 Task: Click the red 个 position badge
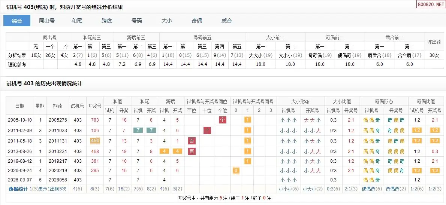coord(223,120)
